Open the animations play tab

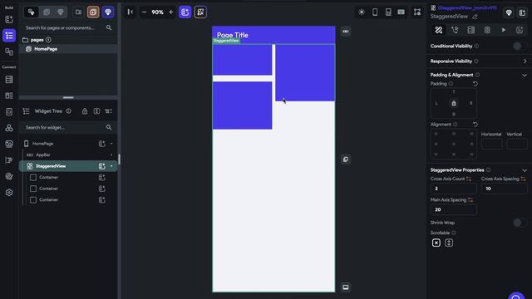[x=504, y=30]
